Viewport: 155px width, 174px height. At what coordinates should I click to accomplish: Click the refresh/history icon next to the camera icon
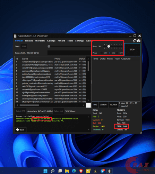point(135,41)
